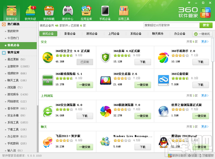Viewport: 215px width, 159px height.
Task: Click the 一键装机 button
Action: click(x=202, y=34)
